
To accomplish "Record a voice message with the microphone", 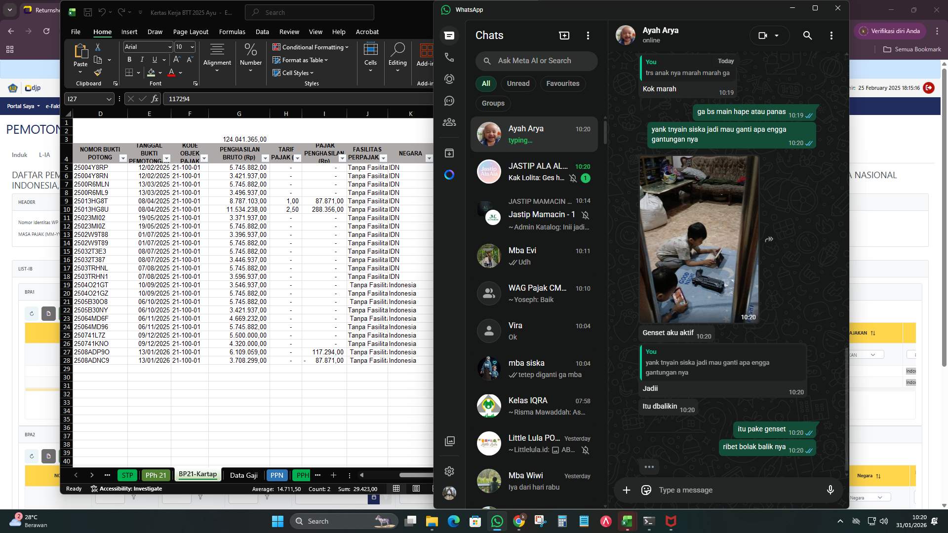I will (x=830, y=490).
